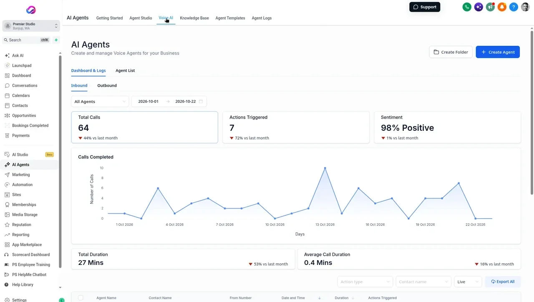Open Calendars from the sidebar
Screen dimensions: 534x302
point(21,95)
